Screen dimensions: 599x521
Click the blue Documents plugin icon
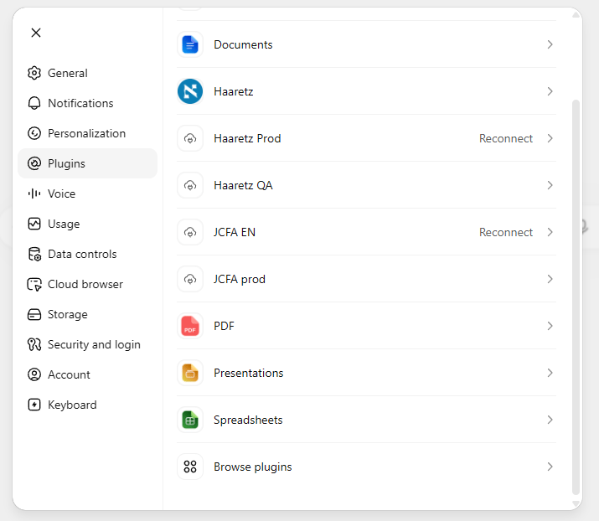click(x=190, y=44)
